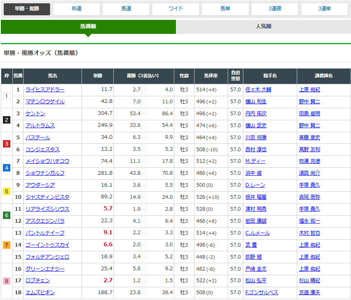The height and width of the screenshot is (300, 351).
Task: Open trainer 須貝 尚介 link
Action: (x=310, y=173)
